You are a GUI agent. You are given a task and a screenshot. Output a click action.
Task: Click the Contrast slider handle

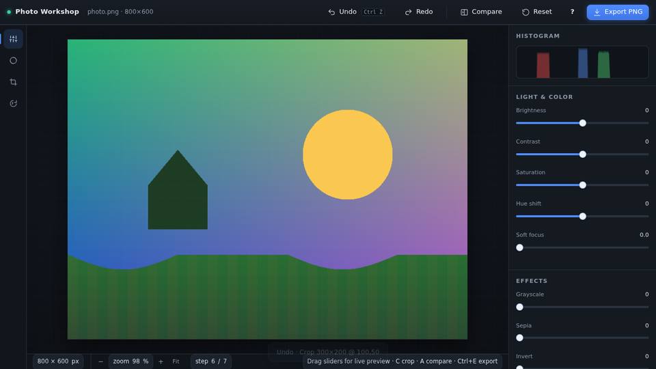coord(582,154)
